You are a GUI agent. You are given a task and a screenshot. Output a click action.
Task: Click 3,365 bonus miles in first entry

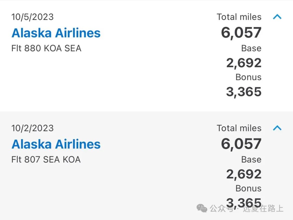click(x=244, y=92)
